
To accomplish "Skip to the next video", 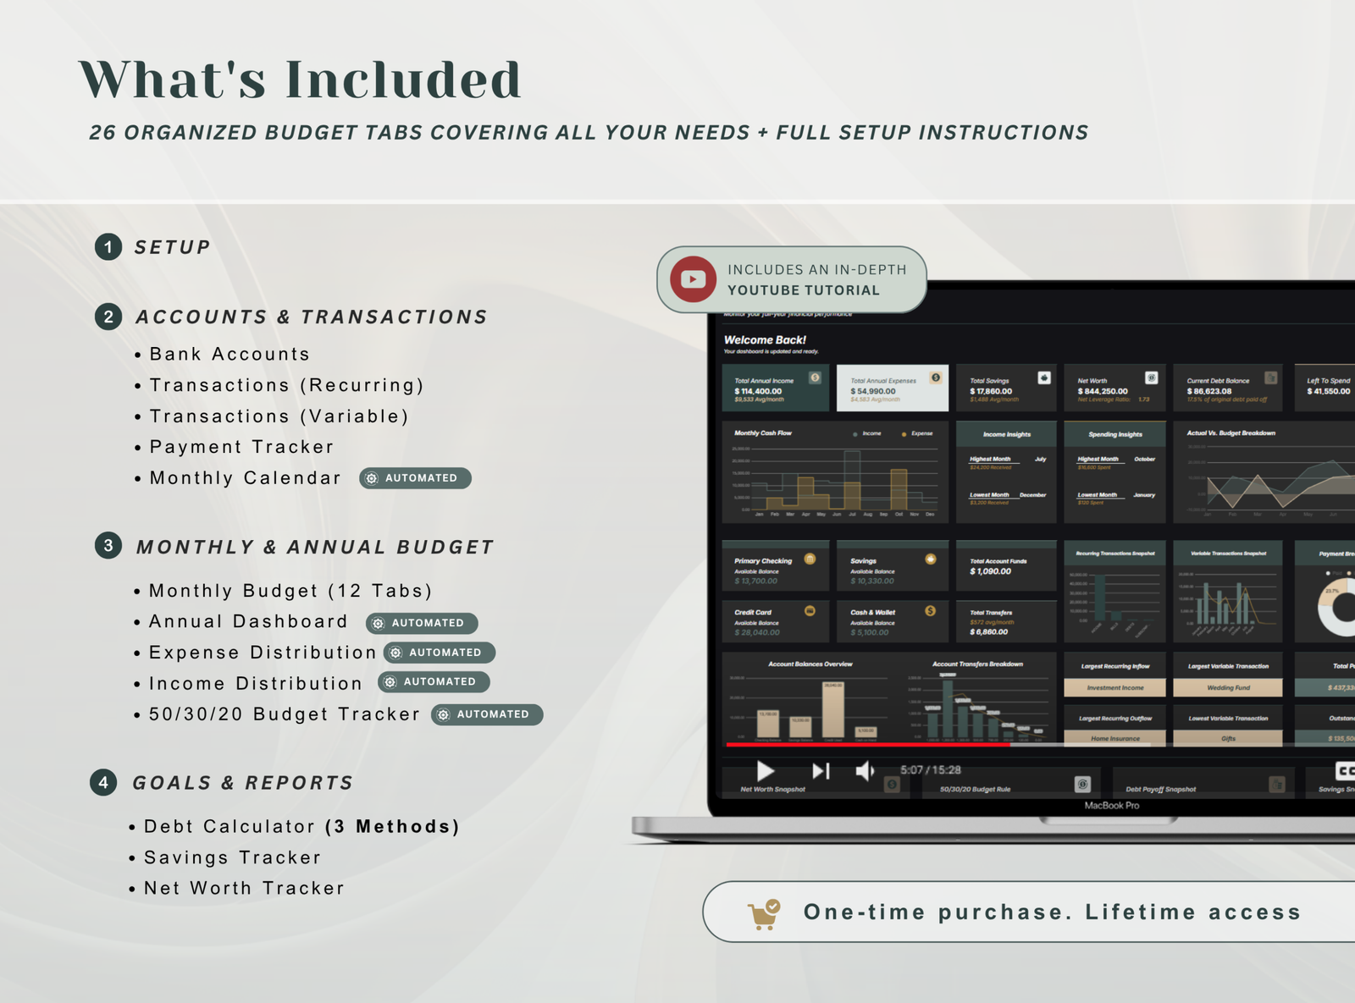I will [x=821, y=771].
